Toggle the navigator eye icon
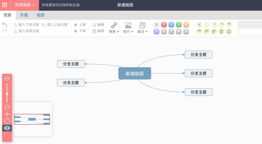The height and width of the screenshot is (144, 262). click(x=7, y=128)
